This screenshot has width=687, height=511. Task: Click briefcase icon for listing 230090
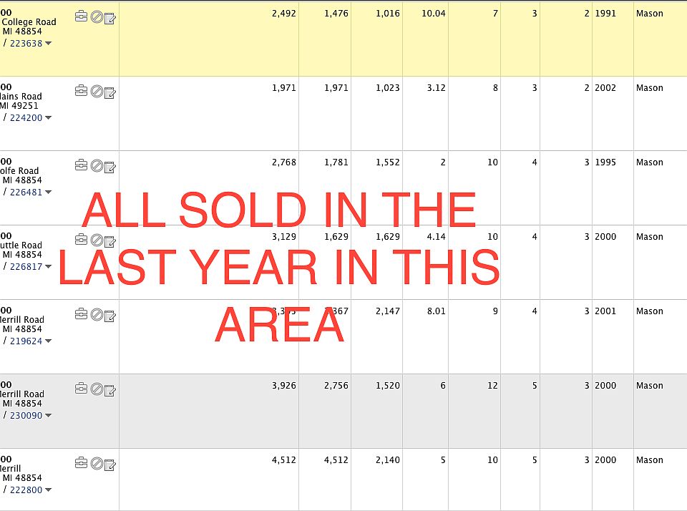[x=81, y=389]
